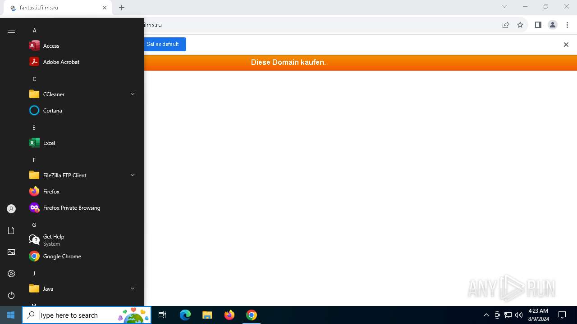Open Microsoft Edge from the taskbar

(185, 315)
